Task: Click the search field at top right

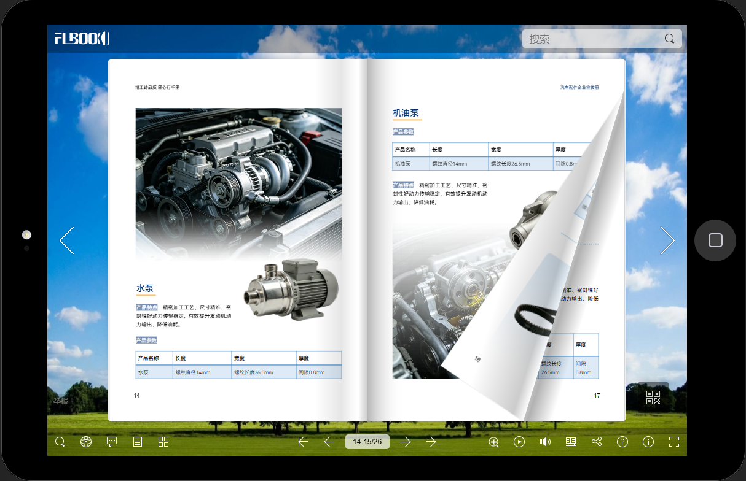Action: click(602, 39)
